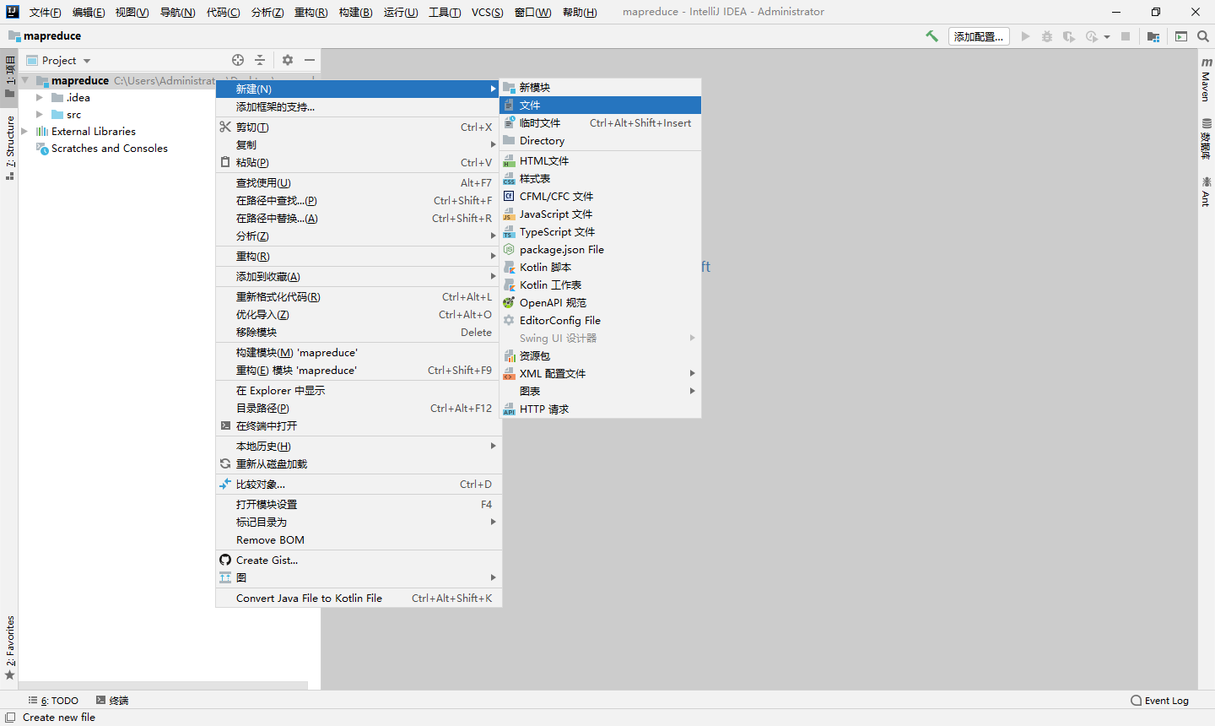
Task: Click 重新从磁盘加载 reload item
Action: pyautogui.click(x=359, y=463)
